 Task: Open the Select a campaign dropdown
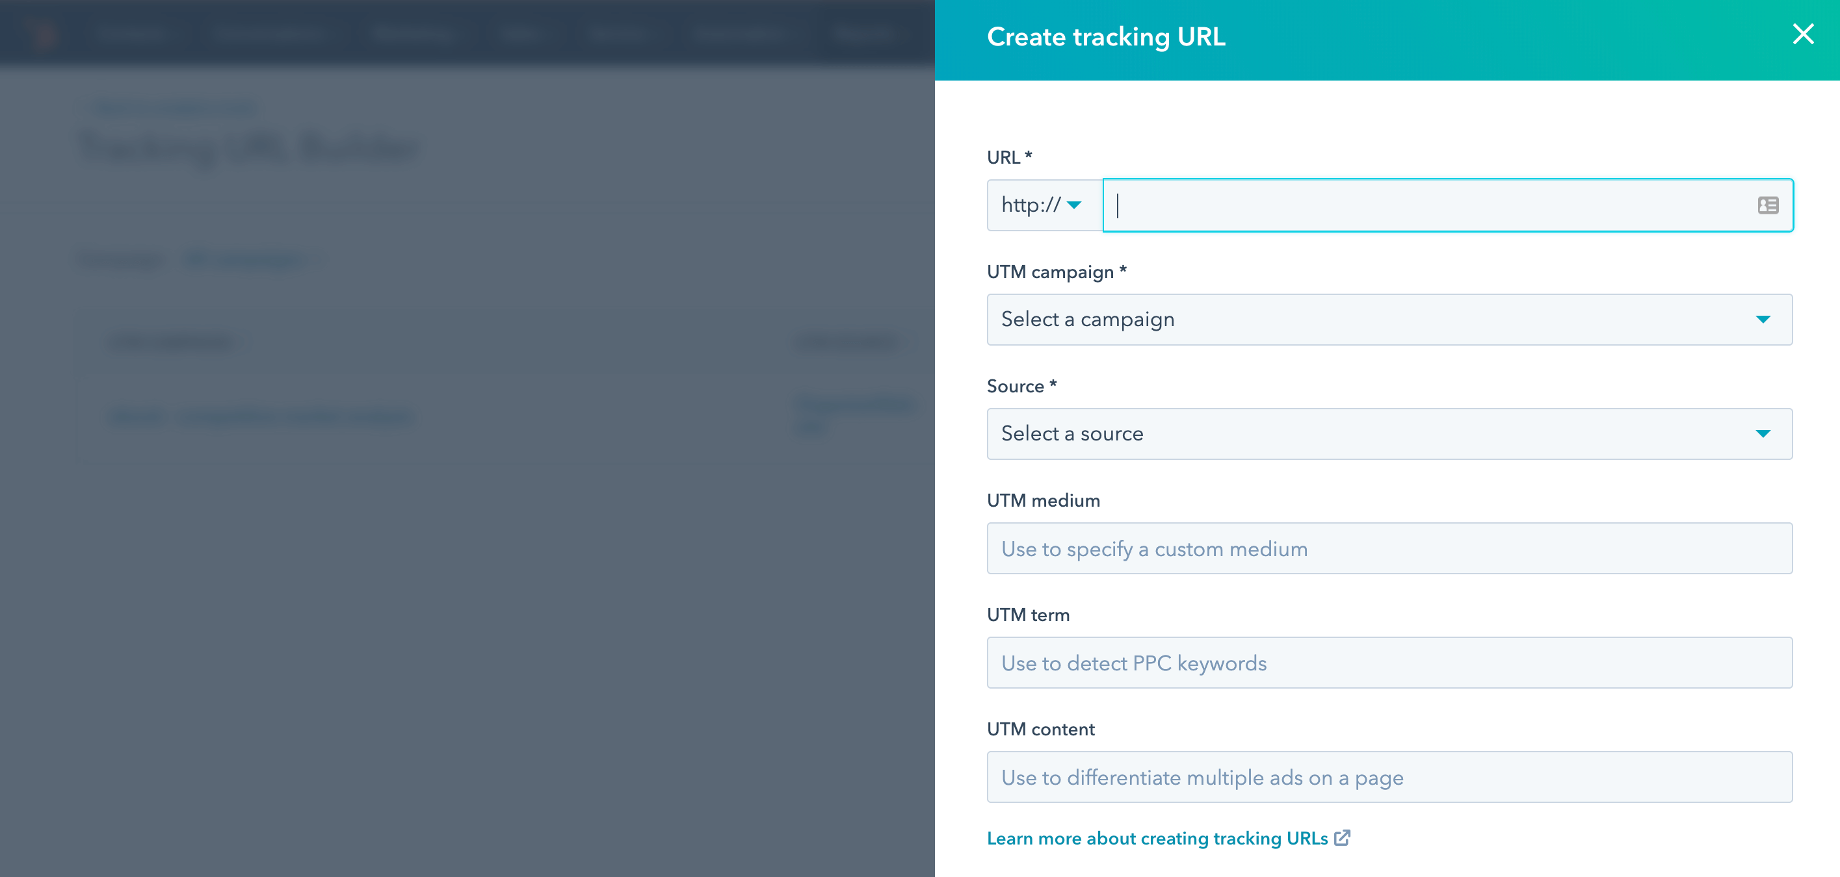point(1389,320)
